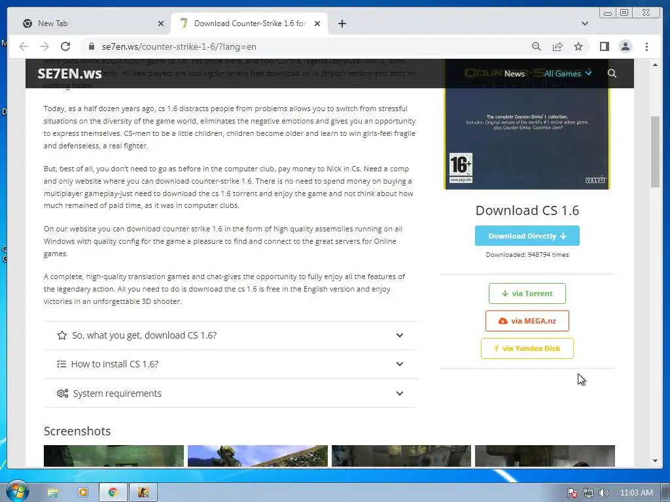Close the Download Counter-Strike tab
The width and height of the screenshot is (670, 502).
point(317,24)
